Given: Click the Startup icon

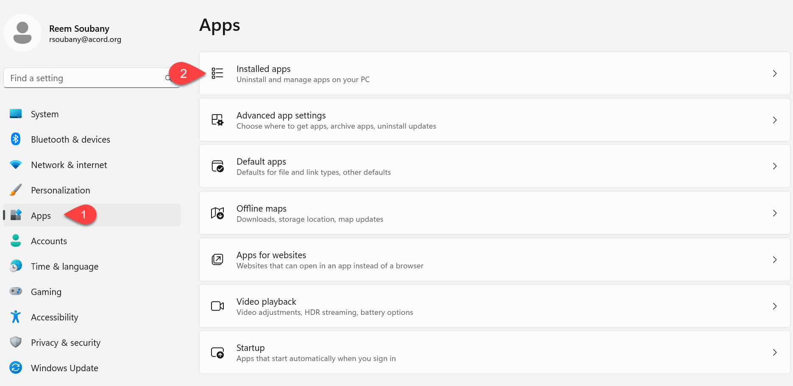Looking at the screenshot, I should (x=217, y=353).
